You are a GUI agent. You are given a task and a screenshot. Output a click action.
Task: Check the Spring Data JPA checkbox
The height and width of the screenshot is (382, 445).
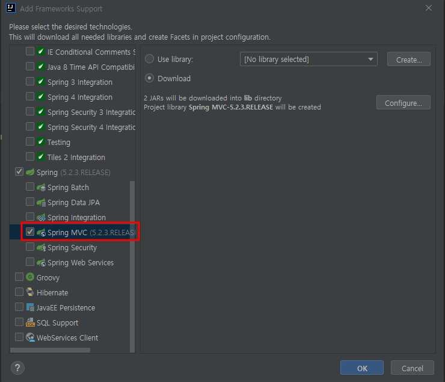[30, 202]
